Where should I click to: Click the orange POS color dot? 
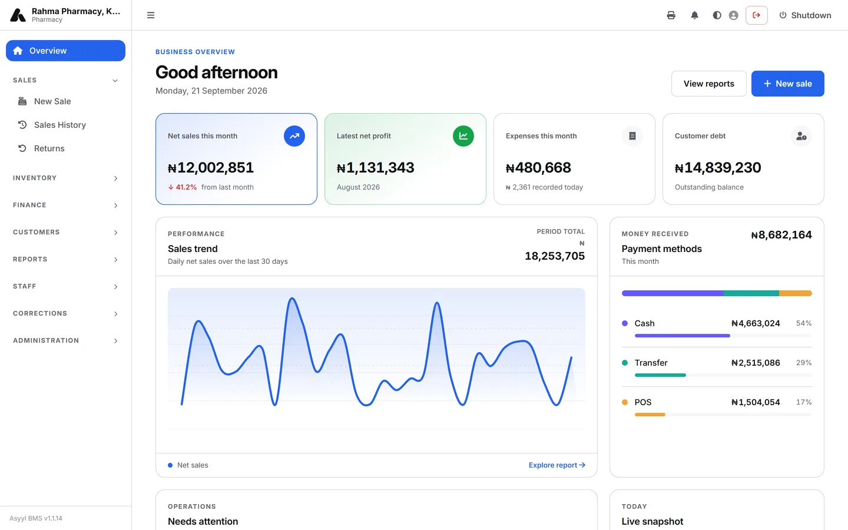point(625,402)
